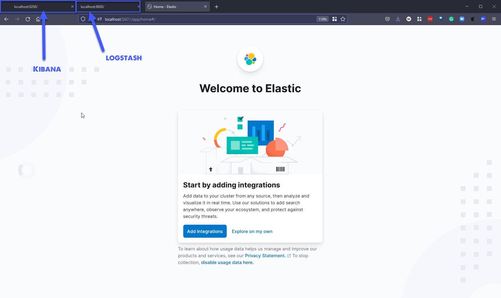Open the Privacy Statement link

pyautogui.click(x=265, y=256)
